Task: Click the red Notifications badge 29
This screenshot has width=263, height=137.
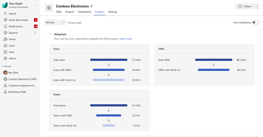Action: [36, 26]
